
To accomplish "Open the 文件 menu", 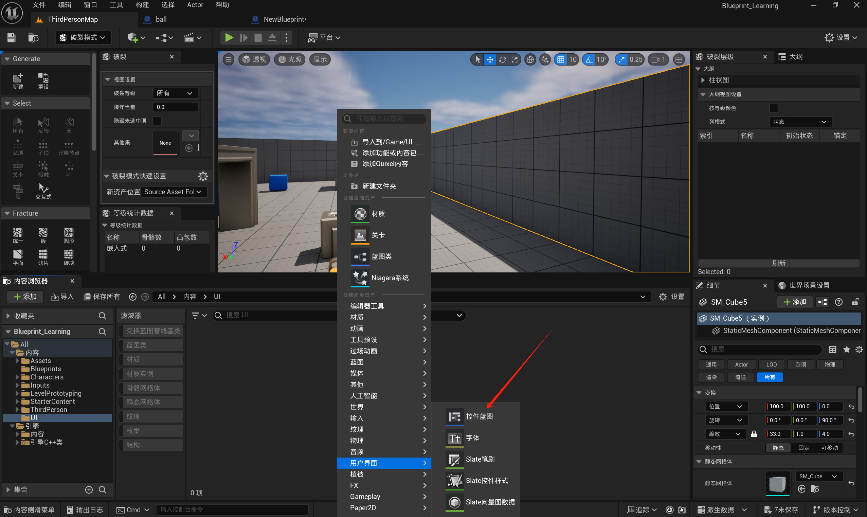I will [x=39, y=5].
